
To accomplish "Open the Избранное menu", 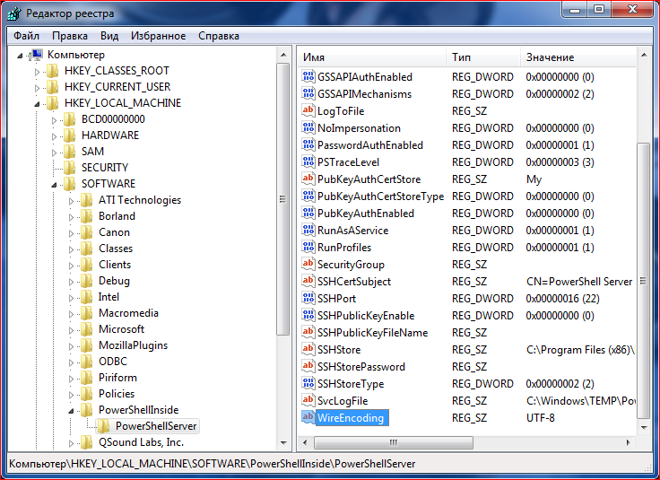I will [157, 36].
